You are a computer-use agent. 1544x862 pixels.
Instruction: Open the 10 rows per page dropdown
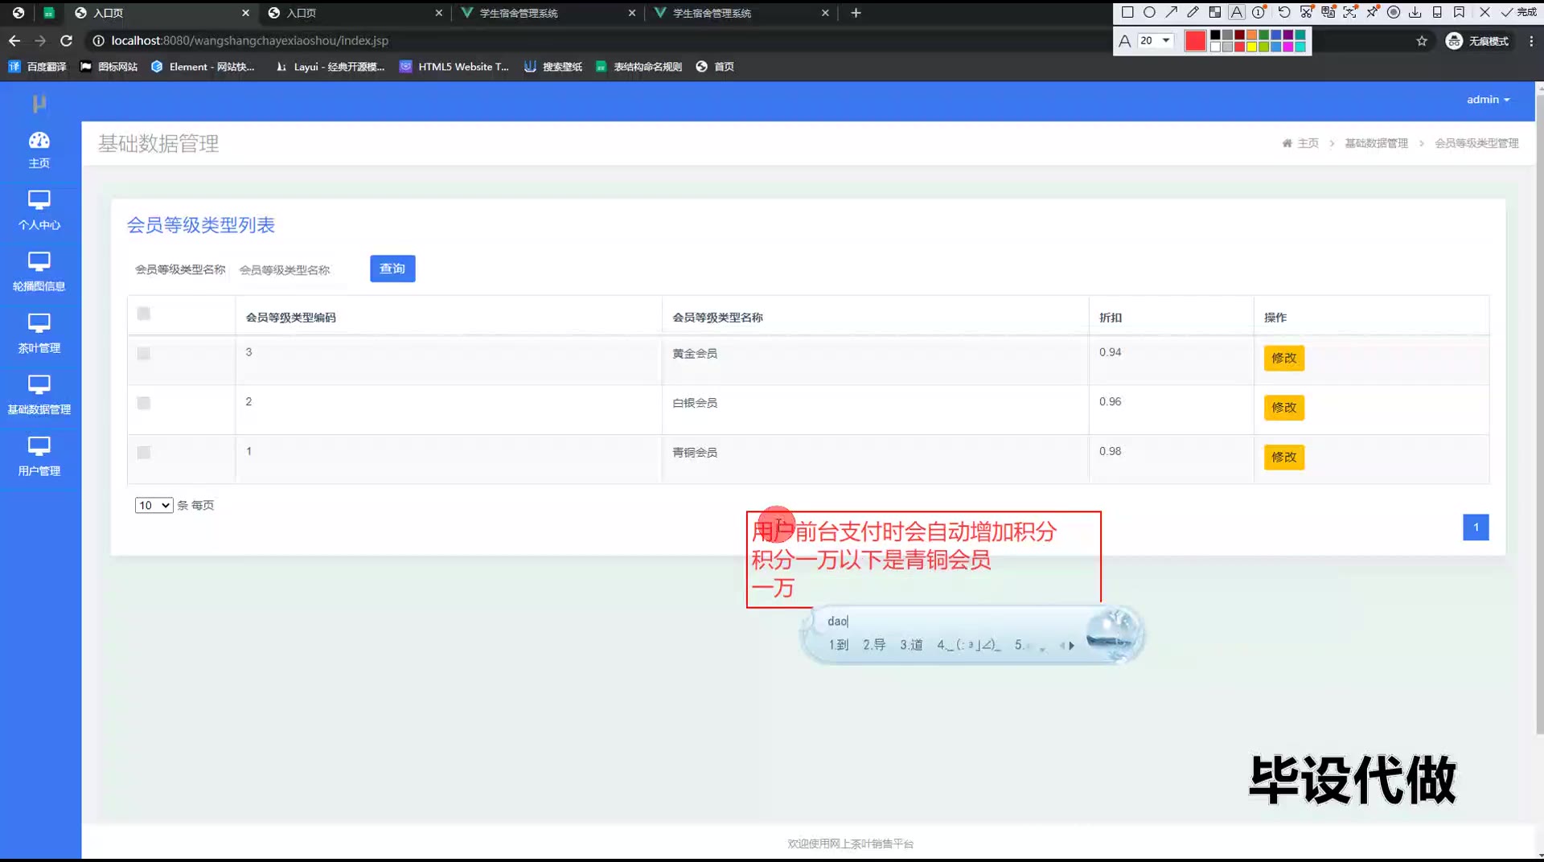tap(154, 505)
